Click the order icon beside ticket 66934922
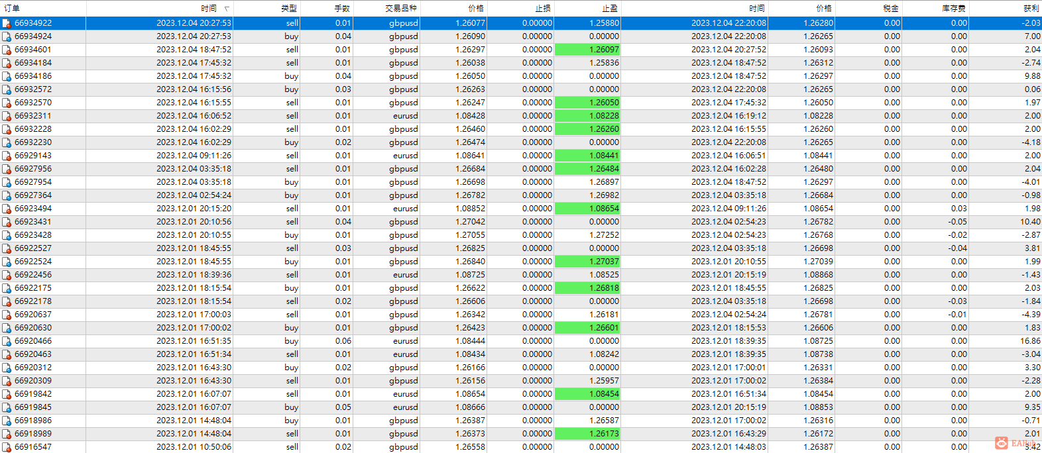 7,23
